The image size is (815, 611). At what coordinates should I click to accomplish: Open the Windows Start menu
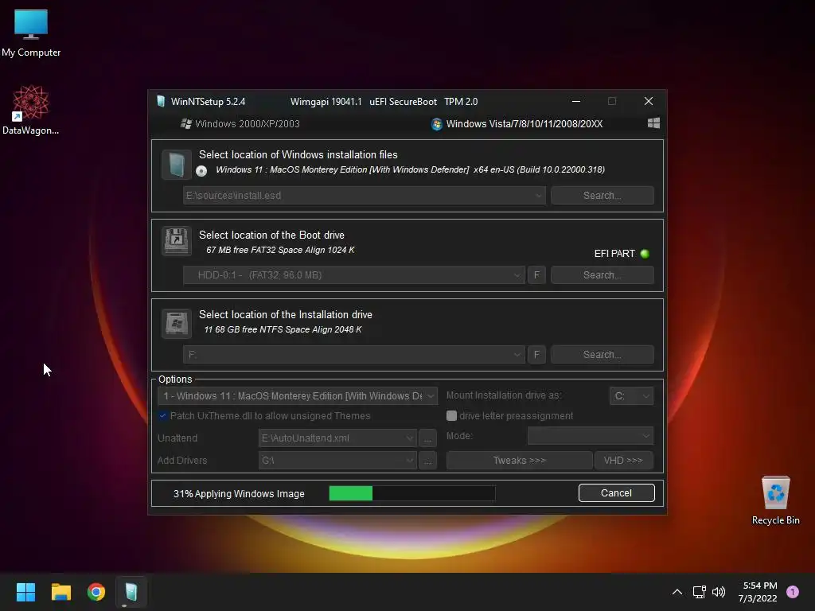click(x=25, y=592)
